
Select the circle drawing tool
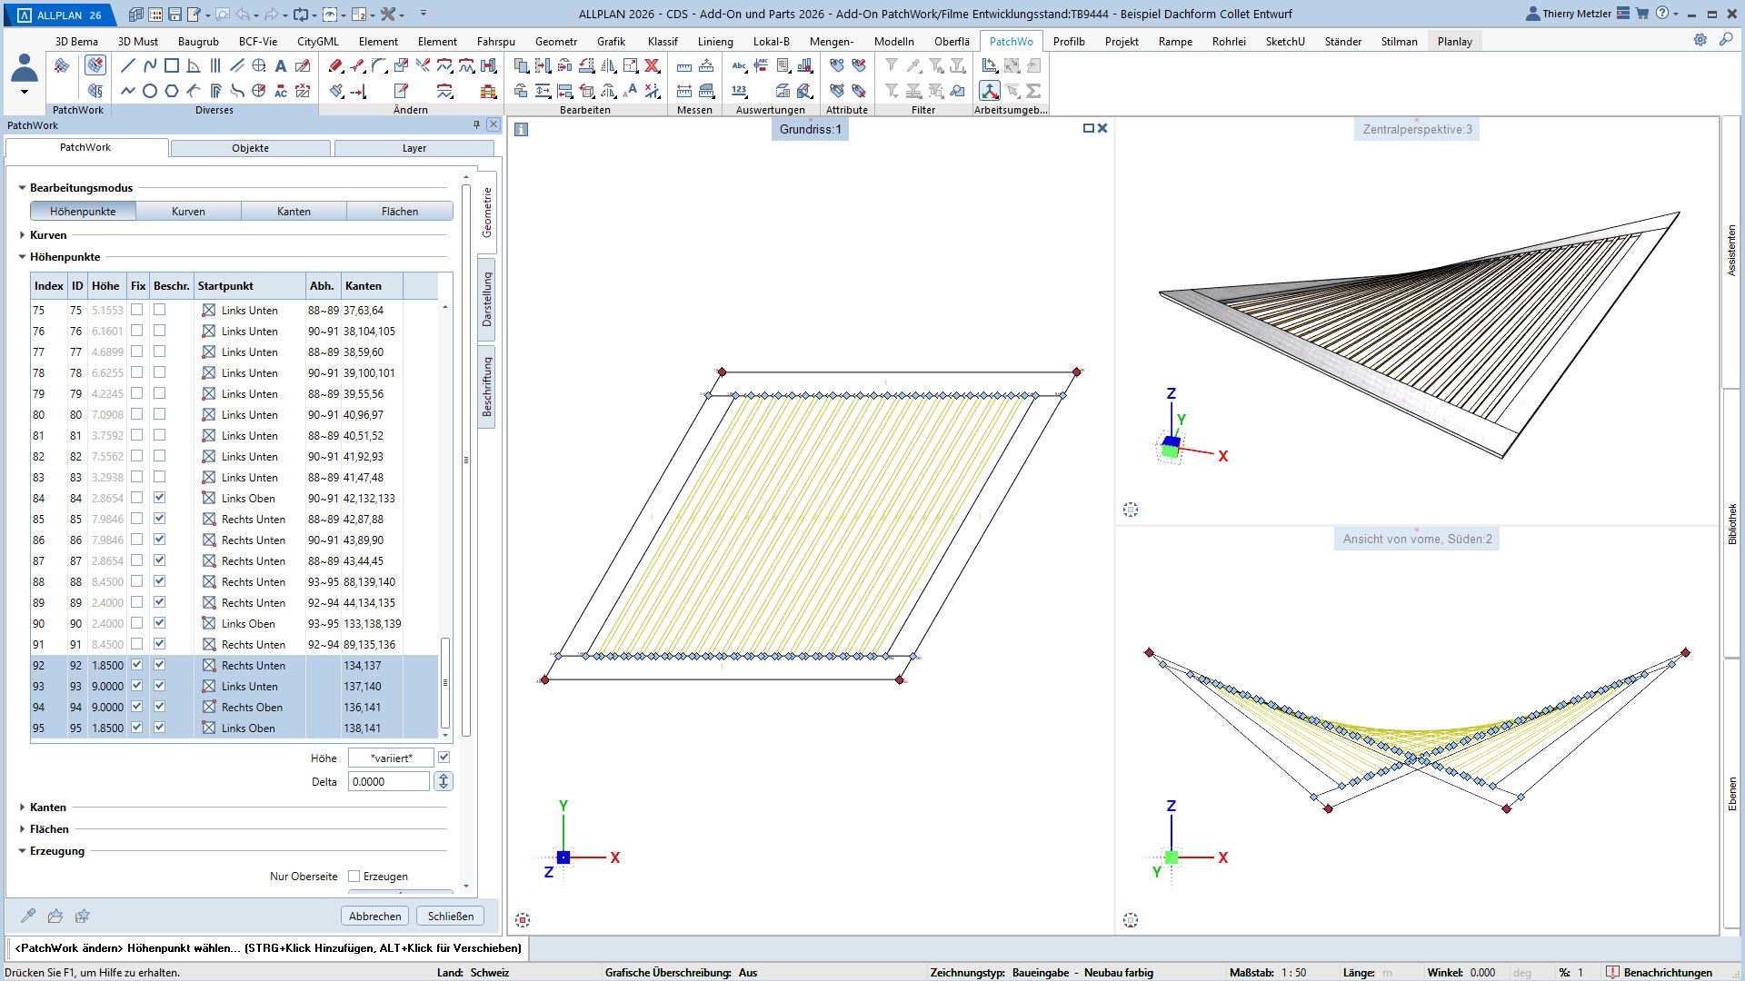pyautogui.click(x=150, y=91)
